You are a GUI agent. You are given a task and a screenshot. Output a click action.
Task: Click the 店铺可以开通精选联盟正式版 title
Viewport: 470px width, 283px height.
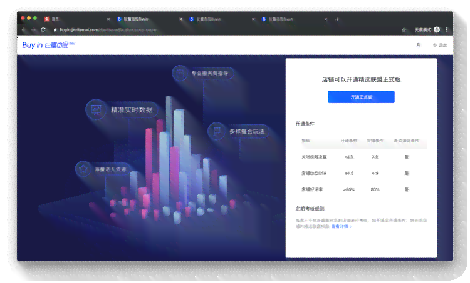tap(361, 79)
